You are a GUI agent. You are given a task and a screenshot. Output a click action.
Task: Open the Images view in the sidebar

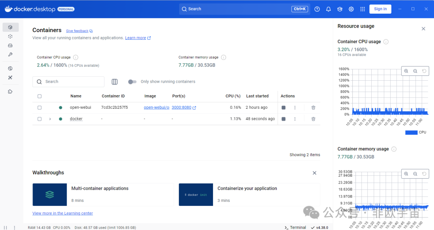pos(10,36)
